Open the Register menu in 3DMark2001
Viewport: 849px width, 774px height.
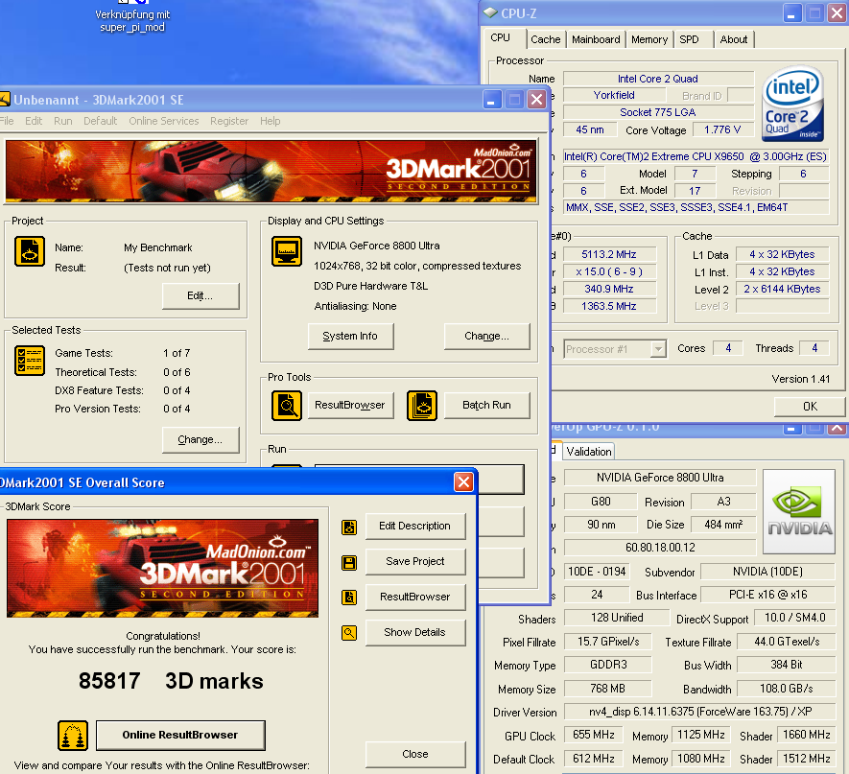pyautogui.click(x=229, y=121)
